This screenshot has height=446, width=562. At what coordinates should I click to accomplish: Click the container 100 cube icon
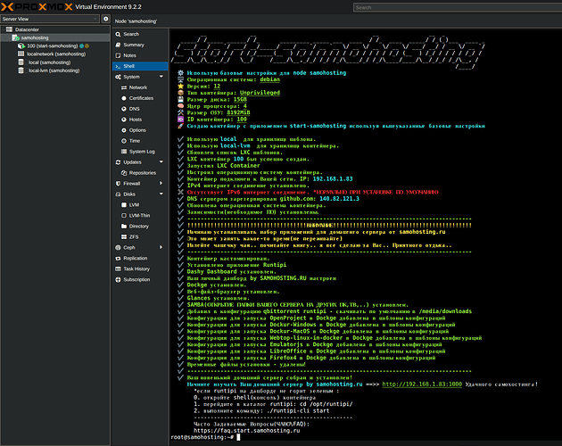point(21,45)
